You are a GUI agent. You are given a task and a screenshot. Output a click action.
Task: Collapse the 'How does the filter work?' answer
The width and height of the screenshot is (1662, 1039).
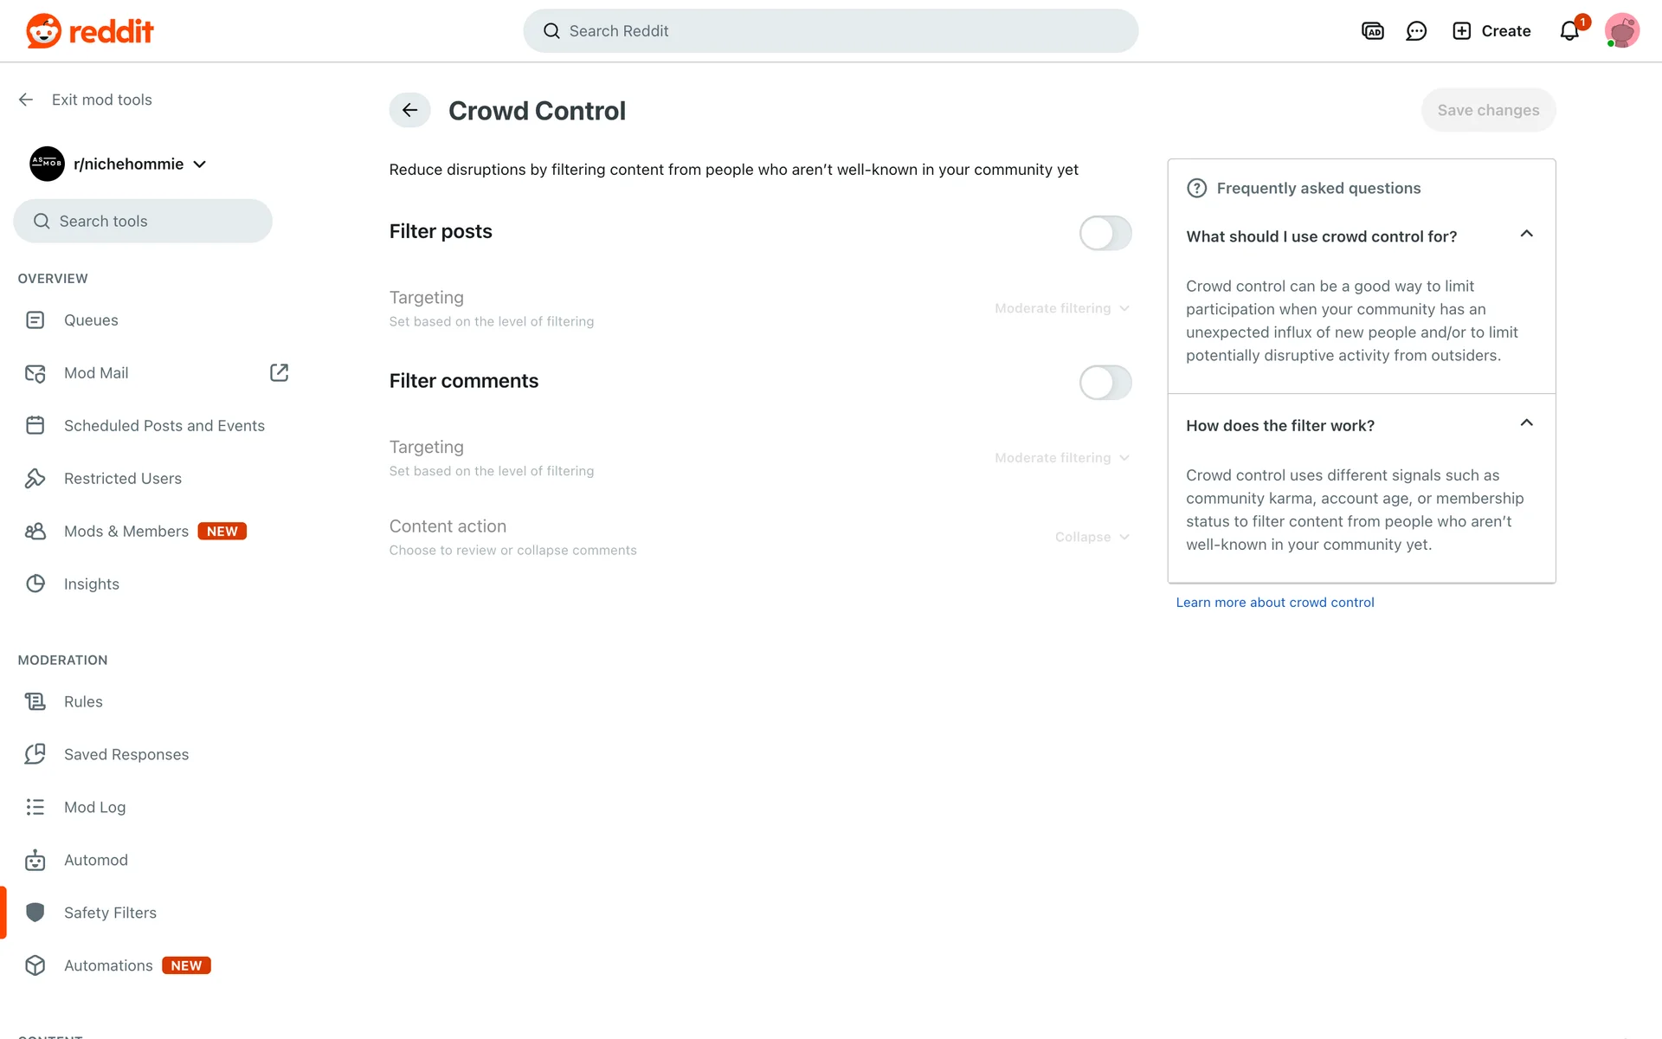[x=1526, y=423]
